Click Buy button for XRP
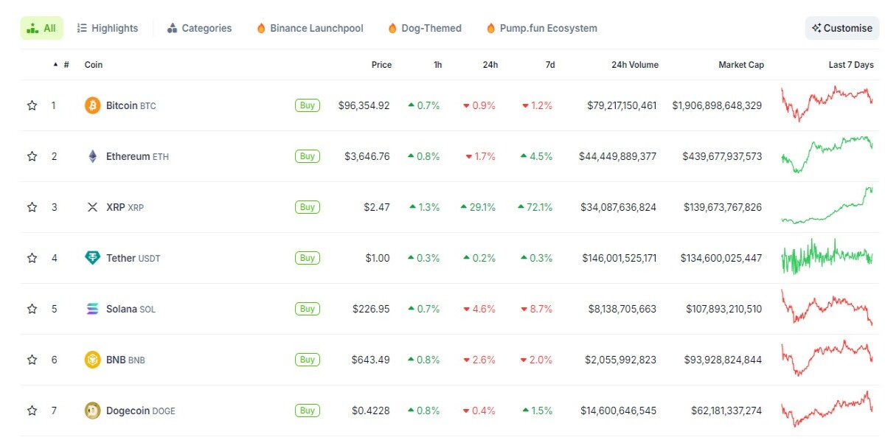 coord(308,207)
